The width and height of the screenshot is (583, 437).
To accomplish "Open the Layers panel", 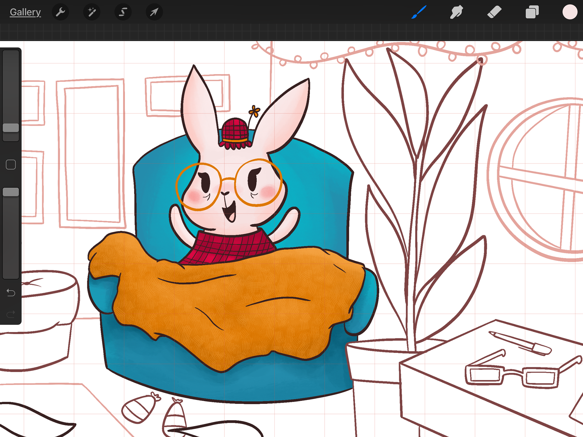I will 532,12.
